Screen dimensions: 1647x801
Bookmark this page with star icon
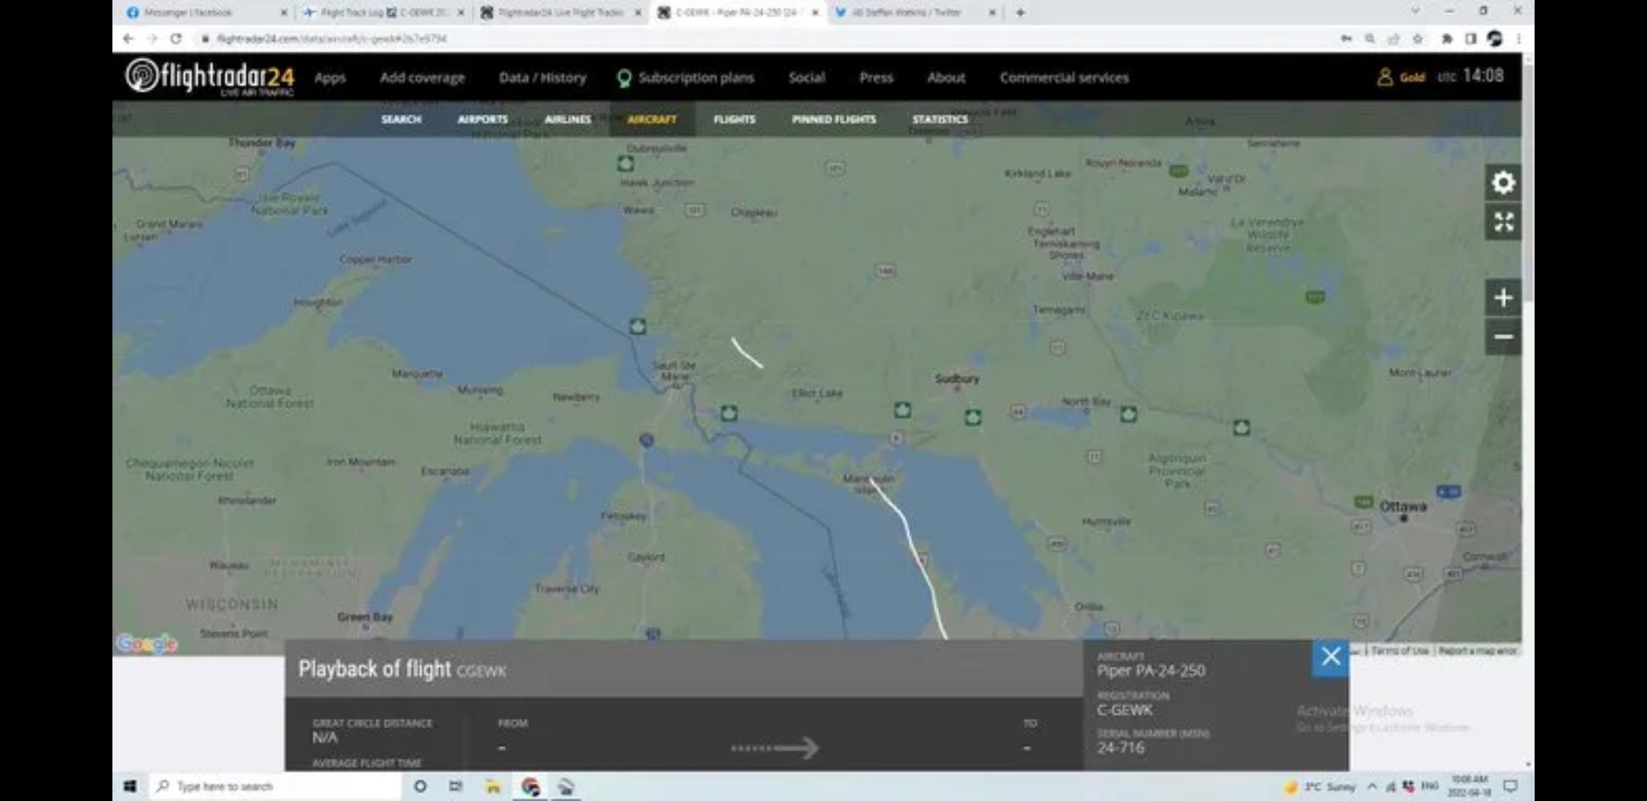[1418, 39]
